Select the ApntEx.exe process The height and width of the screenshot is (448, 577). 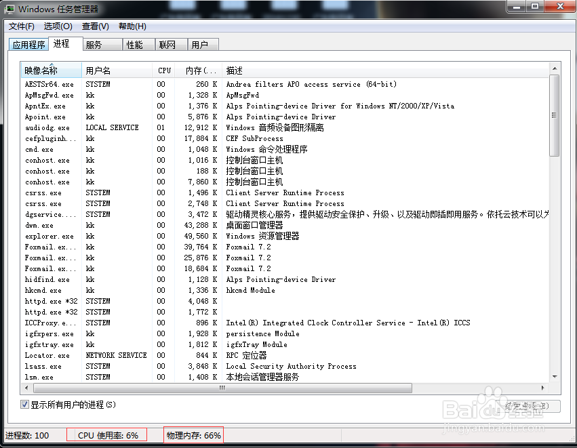coord(285,106)
